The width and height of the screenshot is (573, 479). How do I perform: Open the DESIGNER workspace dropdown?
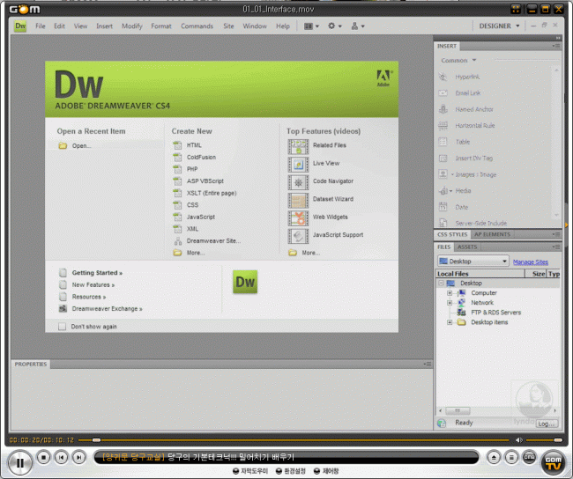(499, 26)
